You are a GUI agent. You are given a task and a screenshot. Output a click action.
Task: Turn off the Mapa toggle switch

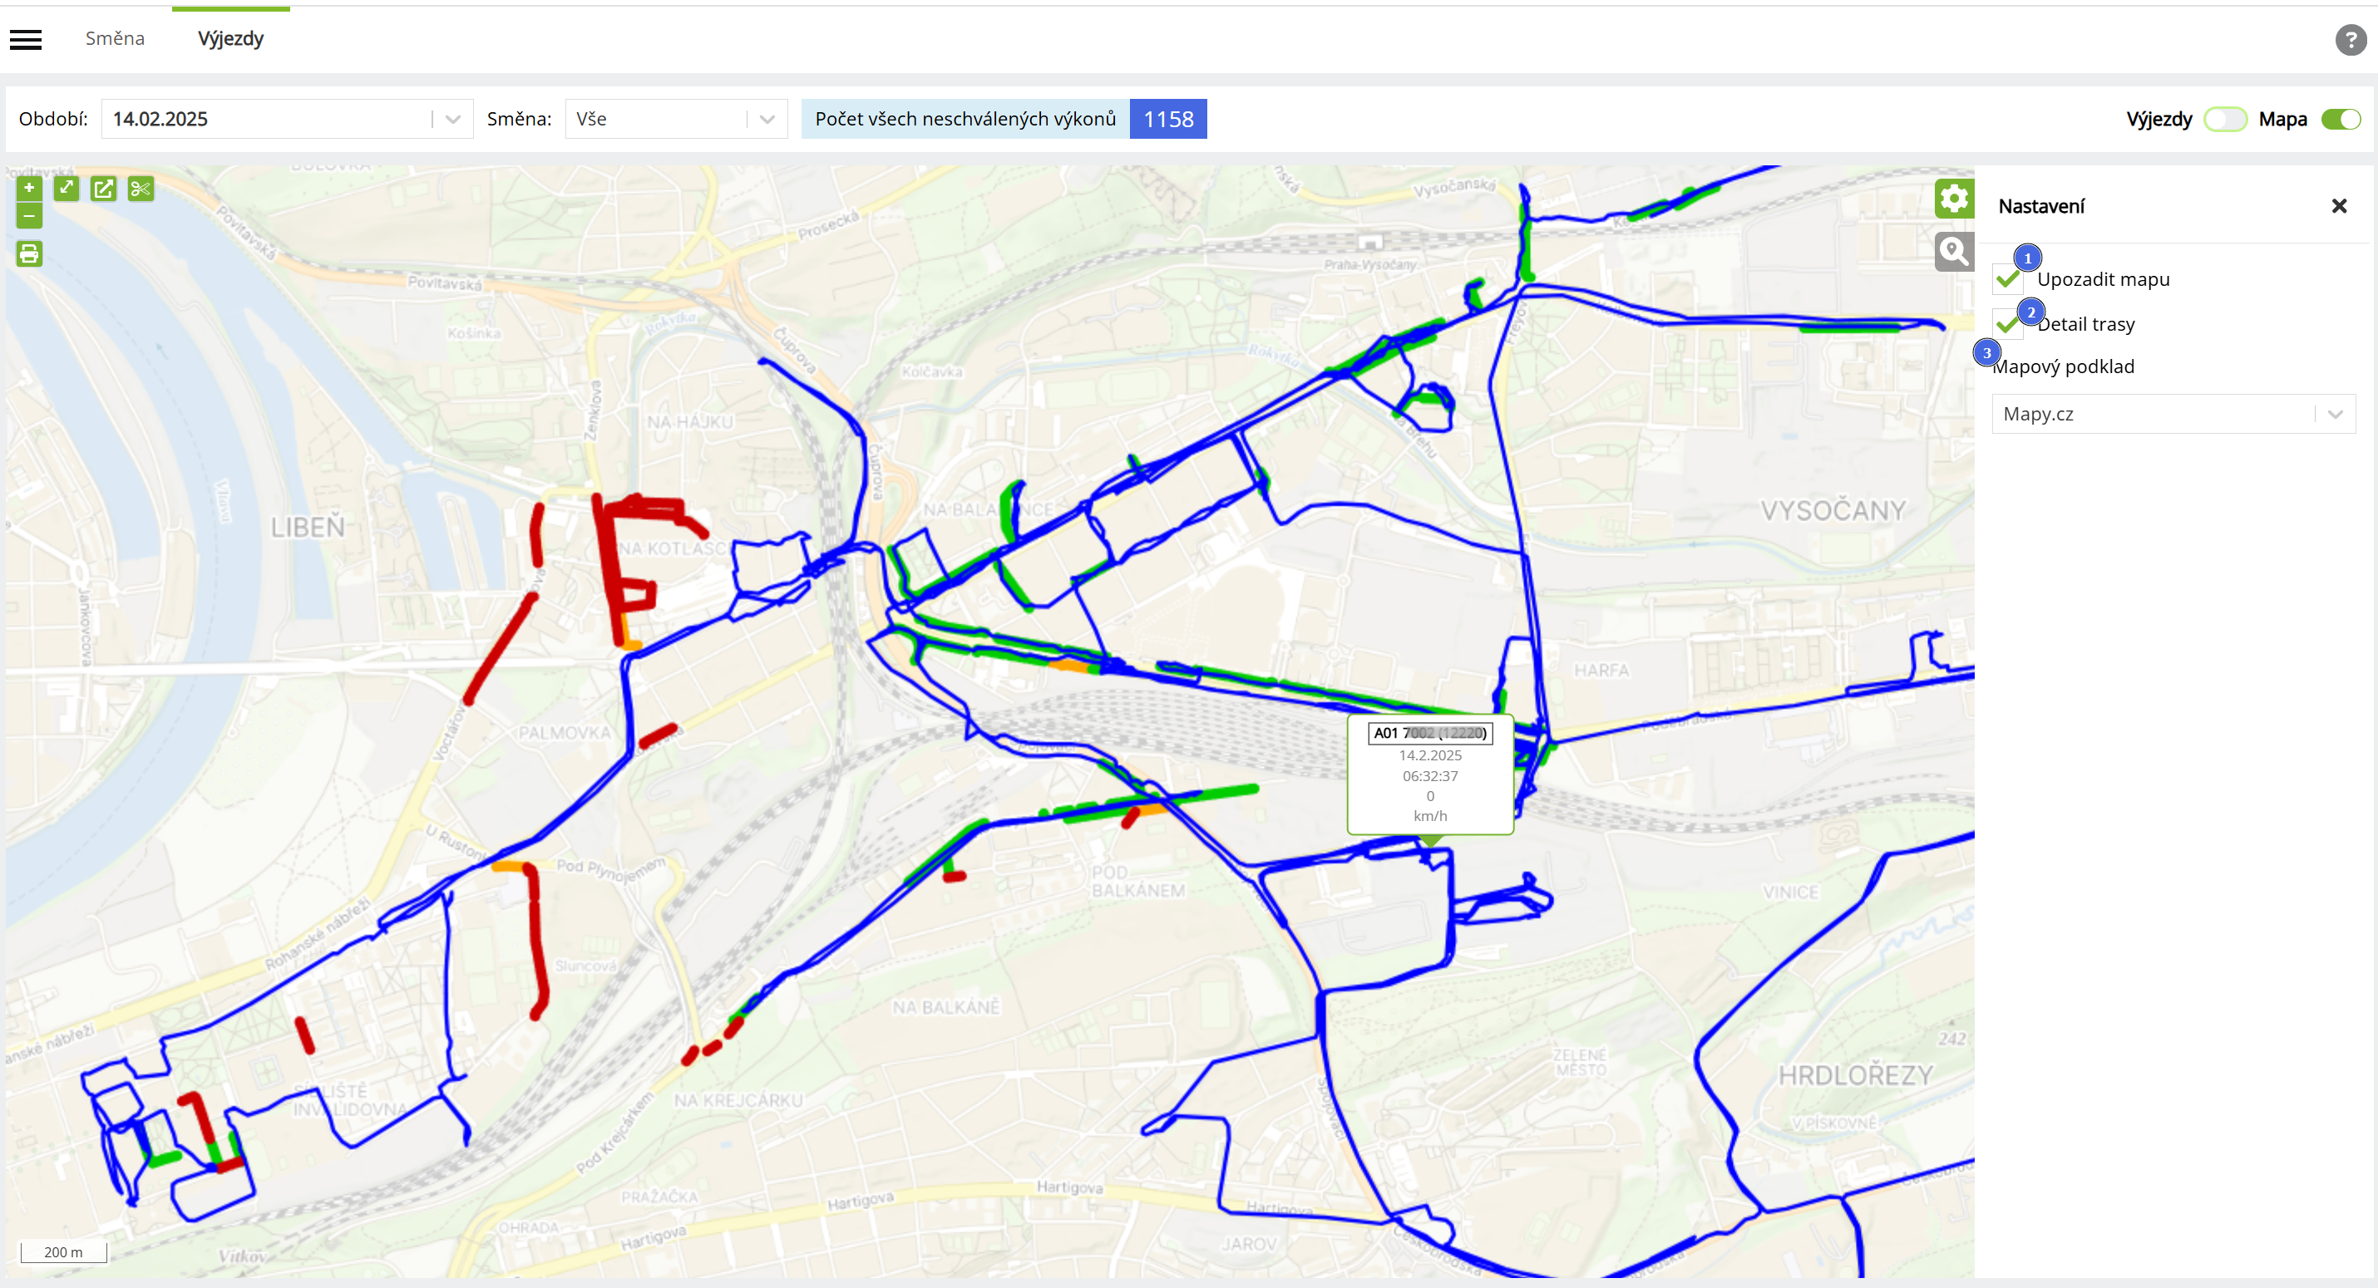coord(2340,119)
